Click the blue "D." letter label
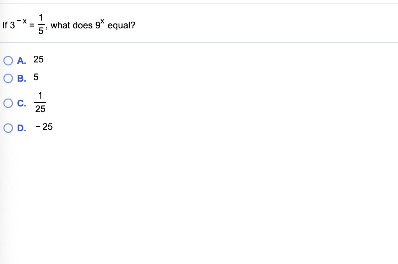The image size is (398, 264). coord(22,128)
